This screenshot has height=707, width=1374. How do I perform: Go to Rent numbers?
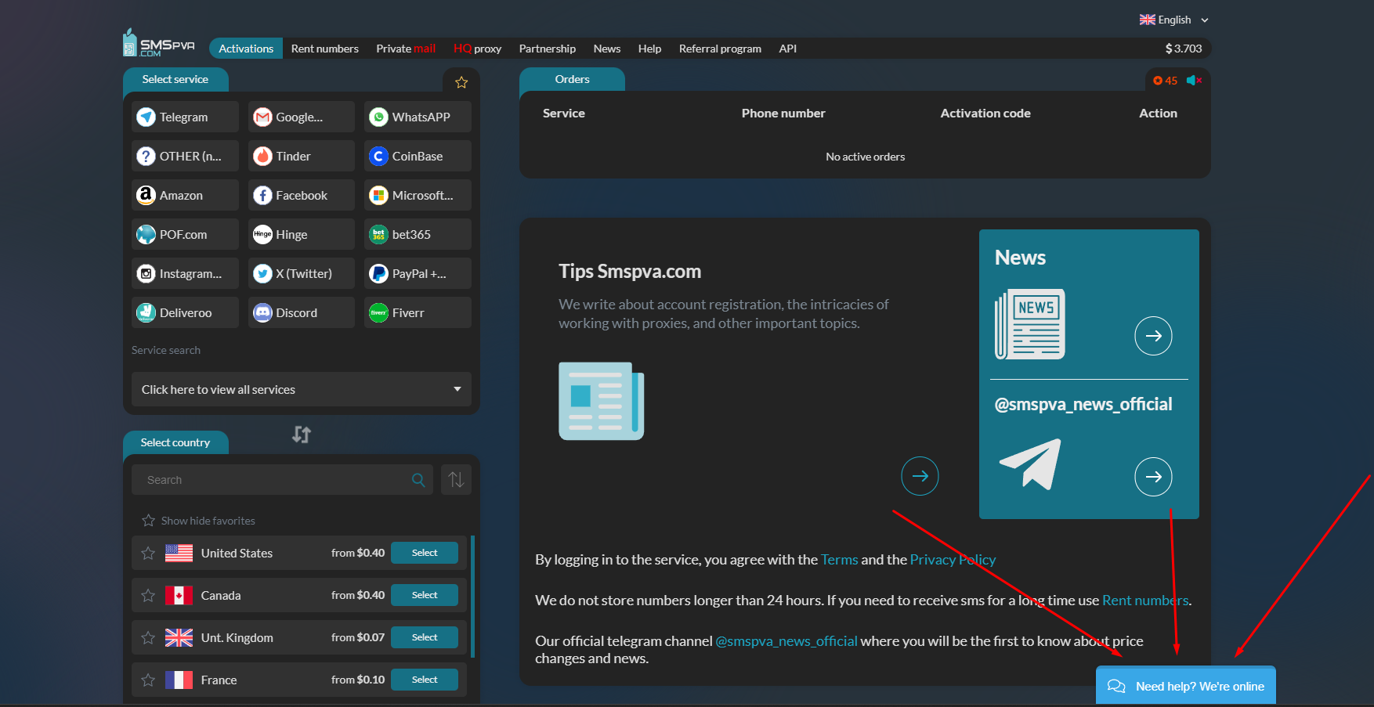click(x=325, y=49)
